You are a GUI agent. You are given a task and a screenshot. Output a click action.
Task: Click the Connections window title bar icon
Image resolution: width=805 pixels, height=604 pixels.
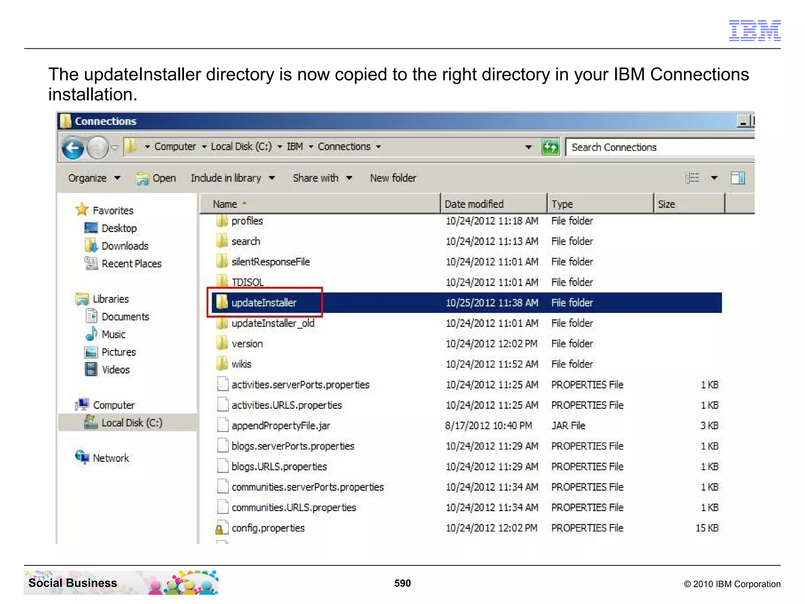pos(66,121)
